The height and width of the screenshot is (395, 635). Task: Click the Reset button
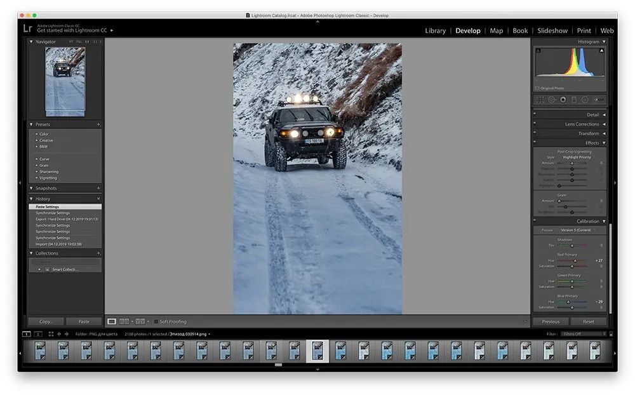588,322
